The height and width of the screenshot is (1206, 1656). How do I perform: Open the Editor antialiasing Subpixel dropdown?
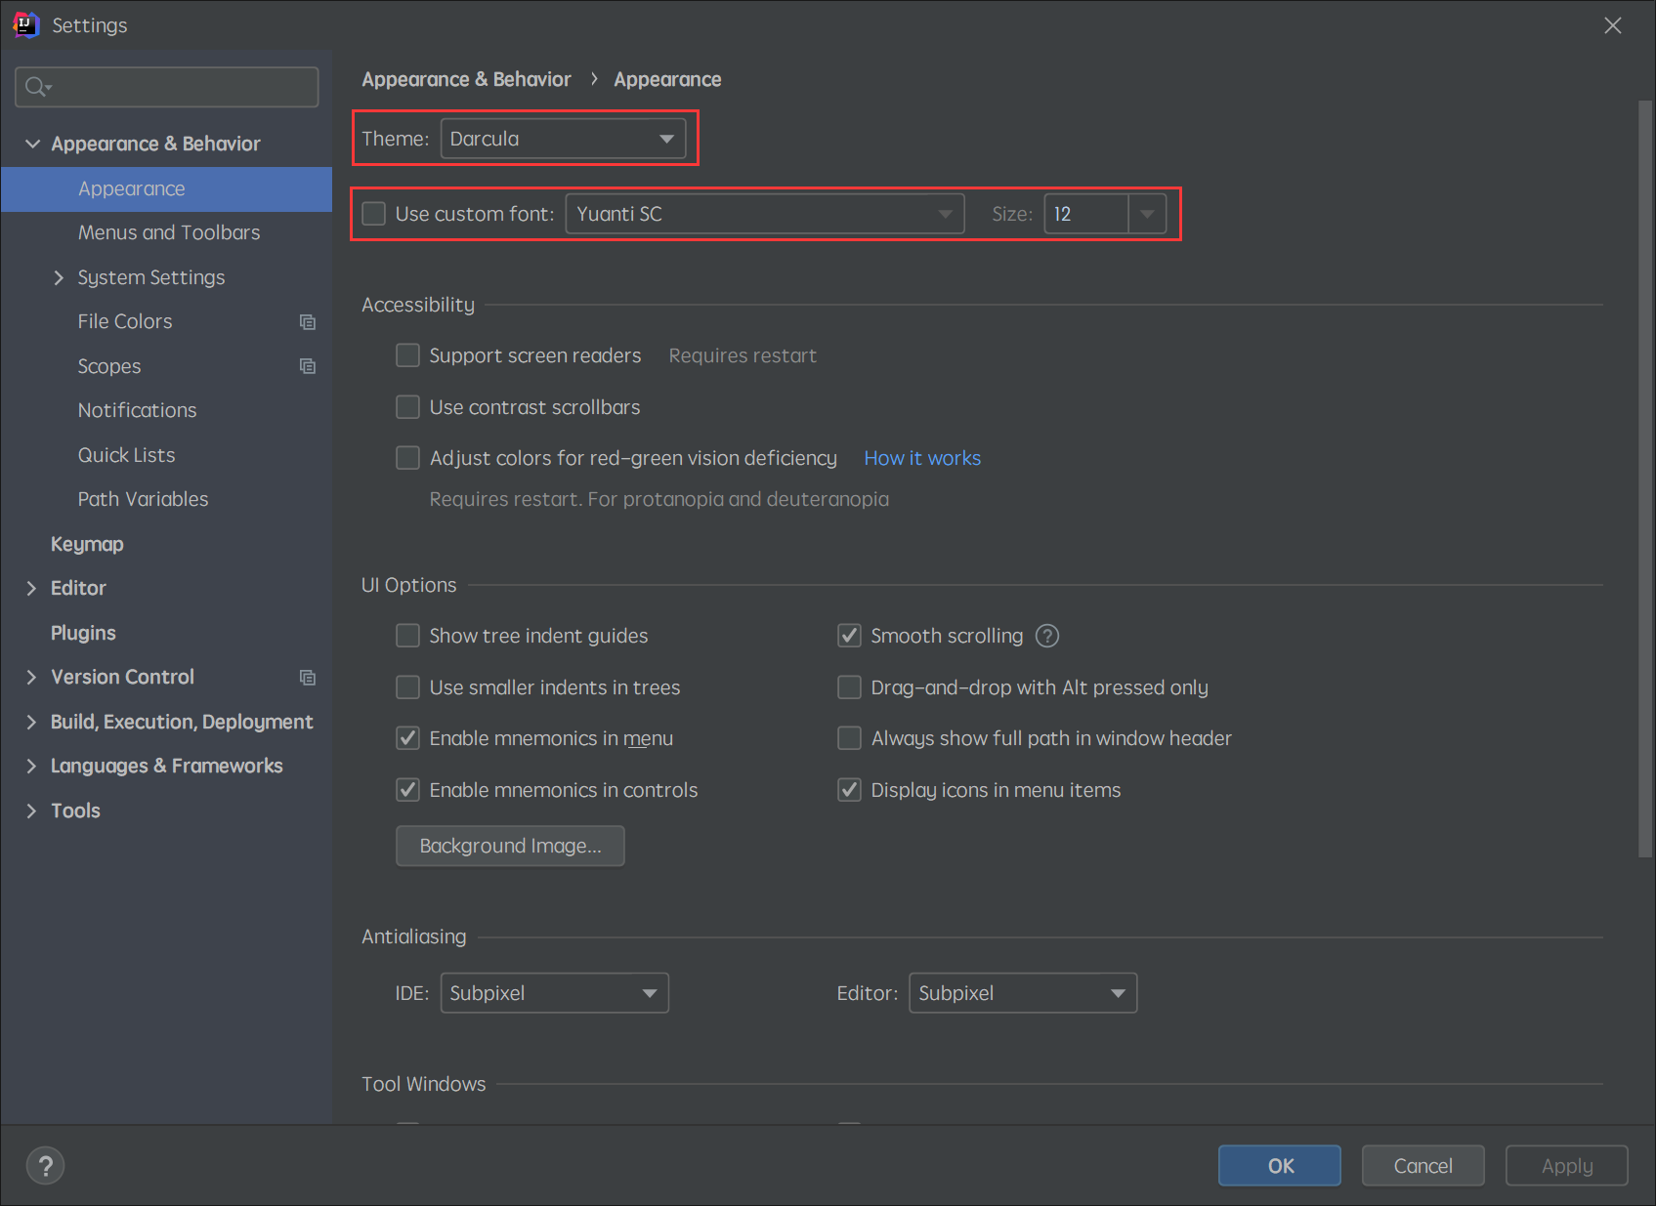[x=1023, y=993]
